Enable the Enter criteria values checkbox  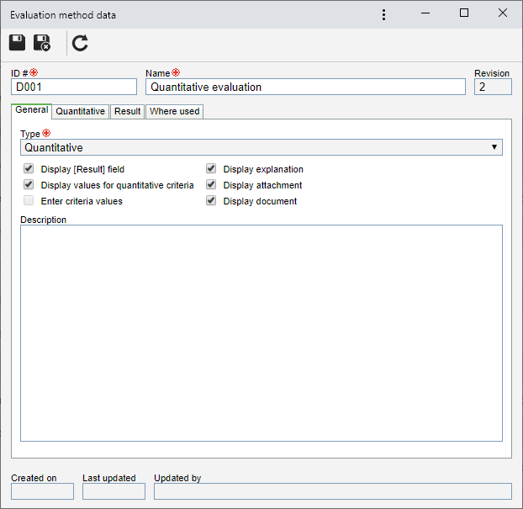[x=29, y=200]
